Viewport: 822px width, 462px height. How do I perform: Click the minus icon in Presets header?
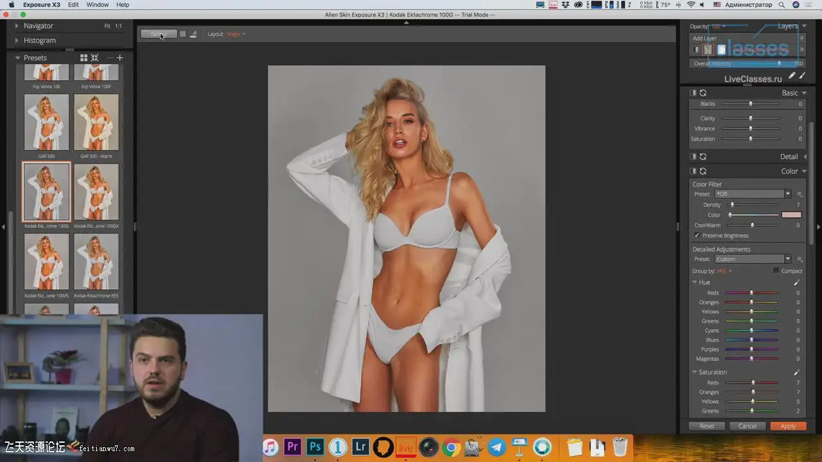(x=110, y=58)
